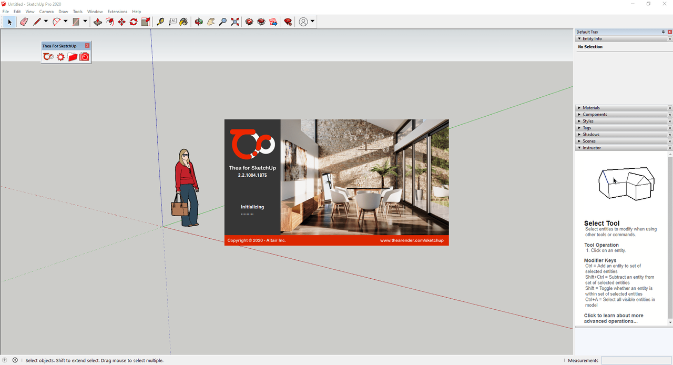673x365 pixels.
Task: Open the Draw menu
Action: click(x=63, y=12)
